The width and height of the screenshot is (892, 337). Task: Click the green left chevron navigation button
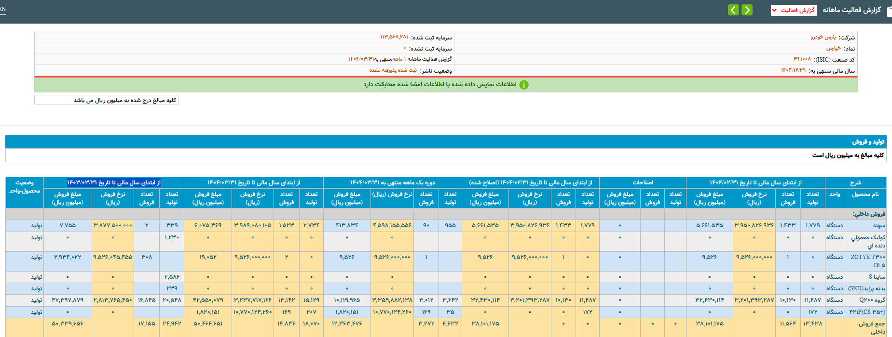point(733,10)
